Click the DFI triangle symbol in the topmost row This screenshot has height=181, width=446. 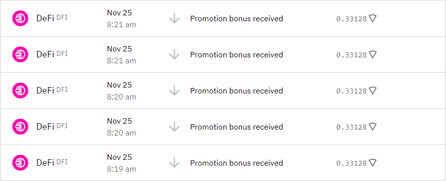point(373,18)
